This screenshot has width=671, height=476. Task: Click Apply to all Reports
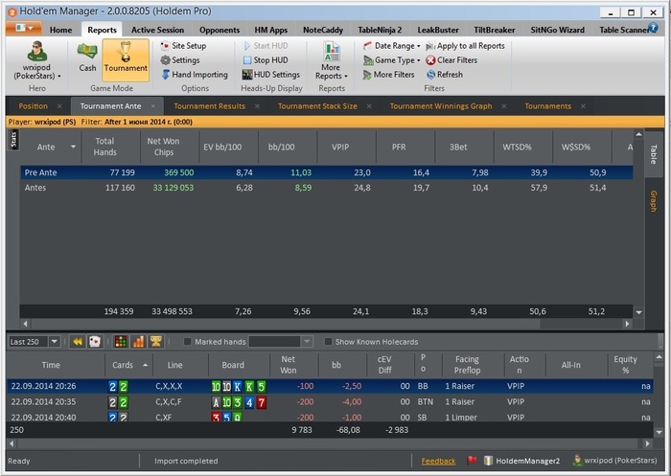(465, 46)
